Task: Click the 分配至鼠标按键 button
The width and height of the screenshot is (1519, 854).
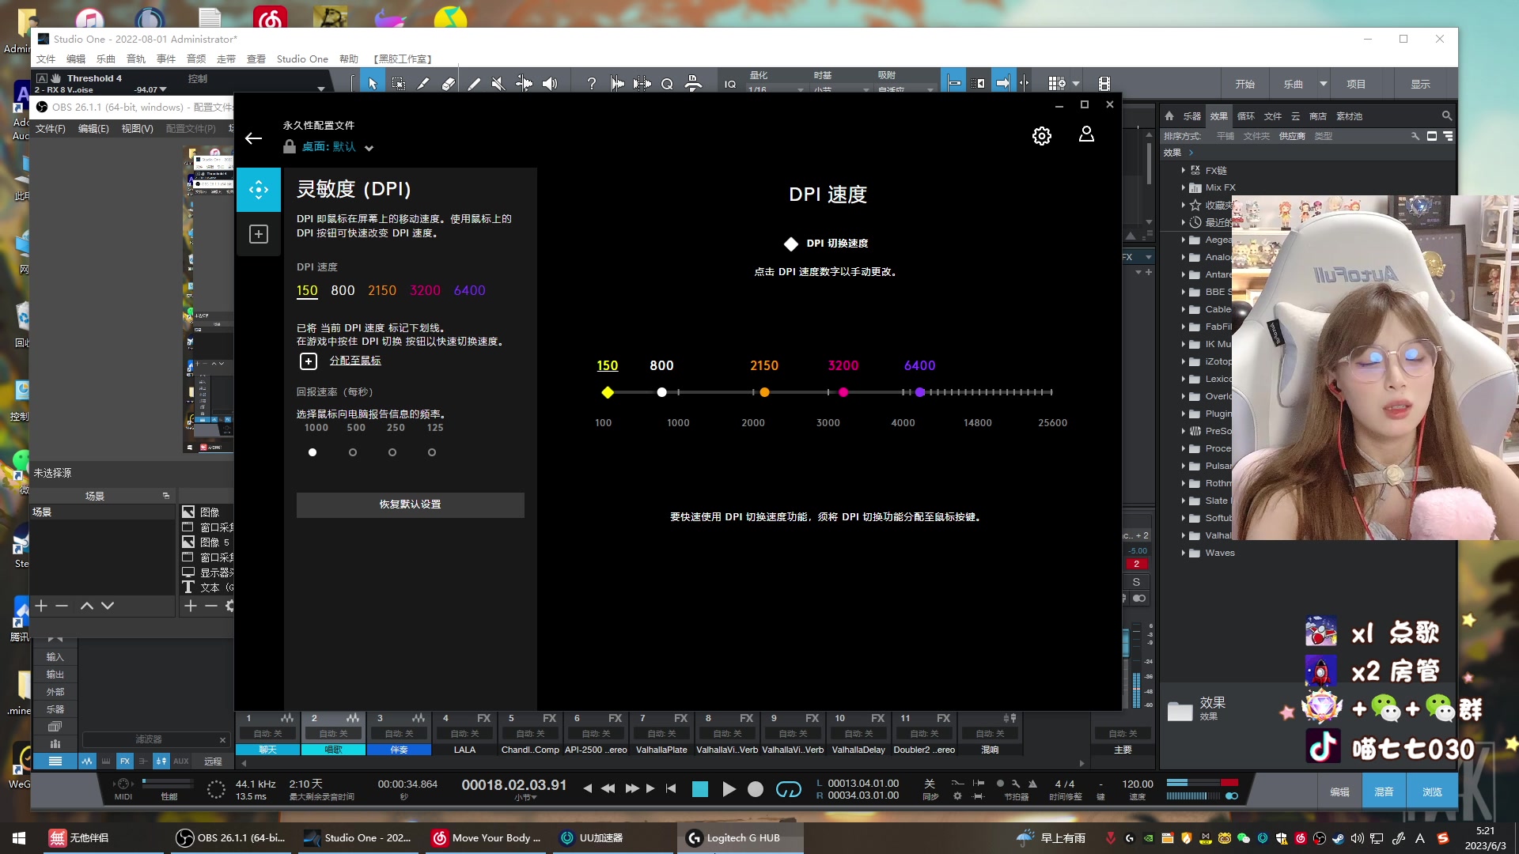Action: point(354,360)
